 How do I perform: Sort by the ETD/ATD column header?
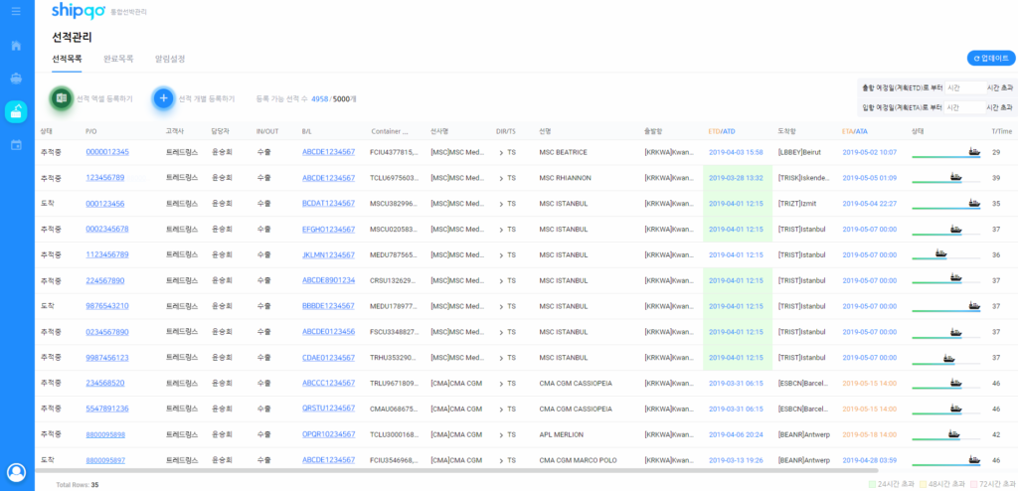click(722, 131)
